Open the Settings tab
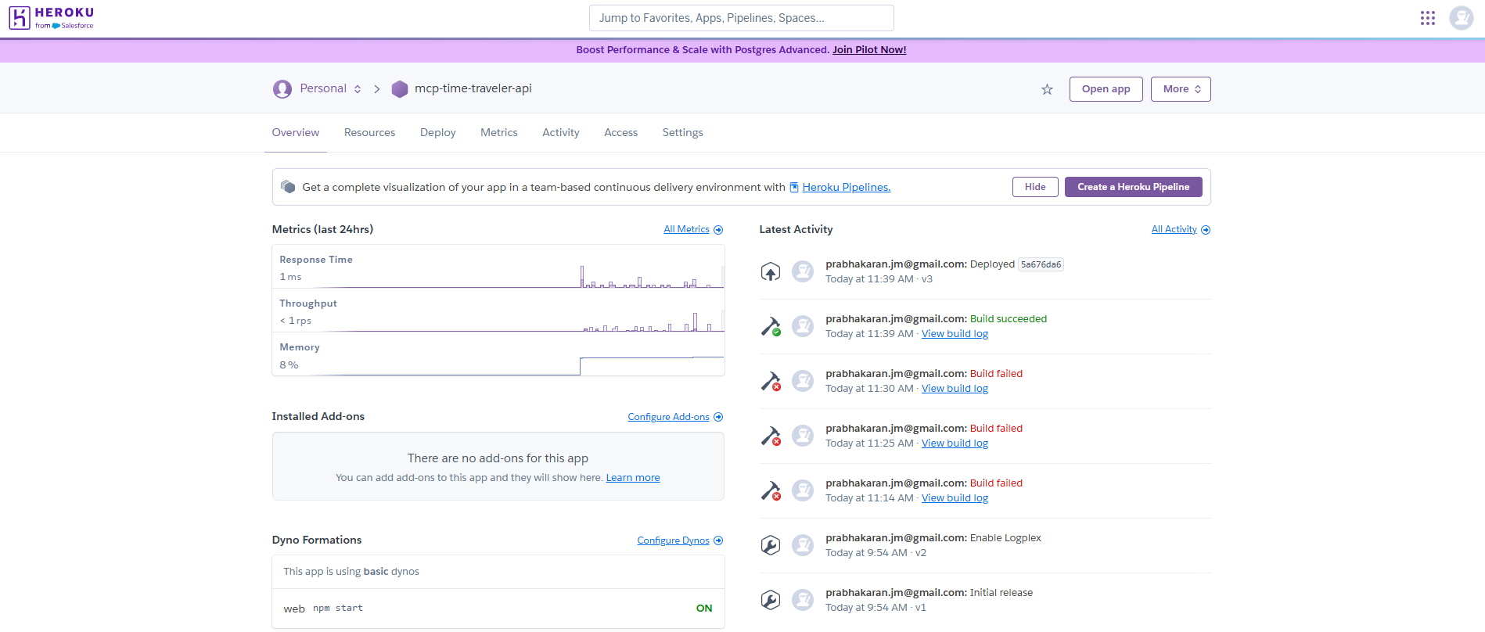The image size is (1485, 632). coord(683,133)
